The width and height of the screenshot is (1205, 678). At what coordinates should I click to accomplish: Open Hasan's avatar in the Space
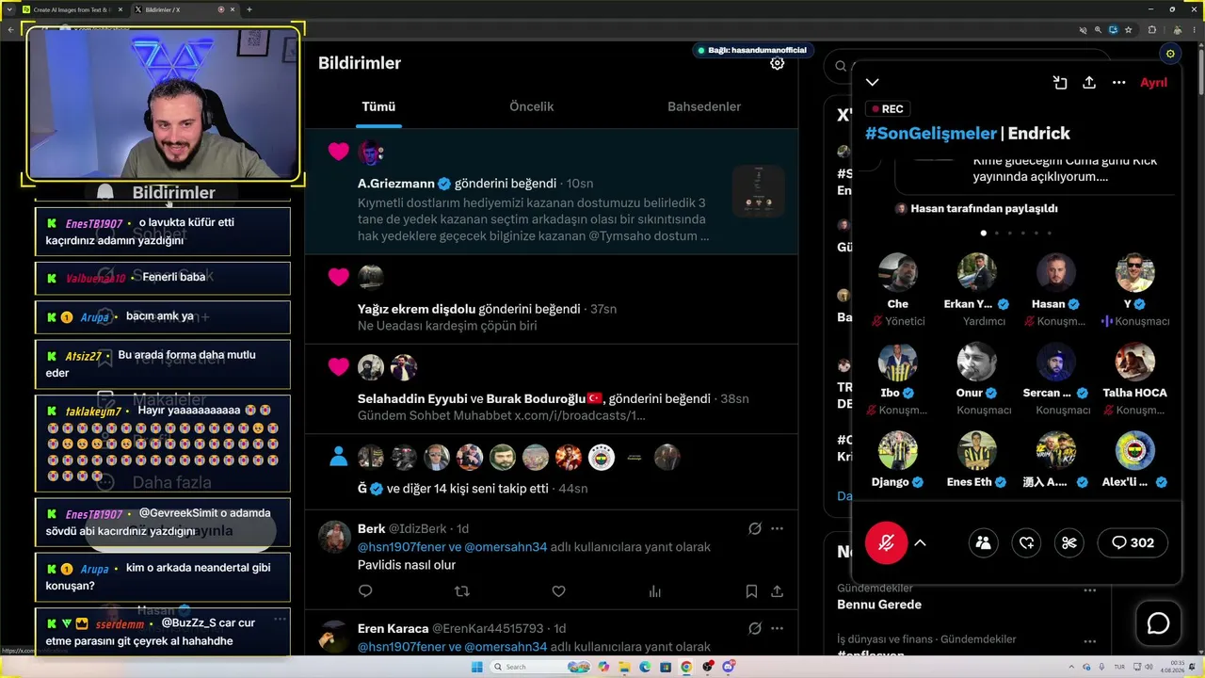1055,273
